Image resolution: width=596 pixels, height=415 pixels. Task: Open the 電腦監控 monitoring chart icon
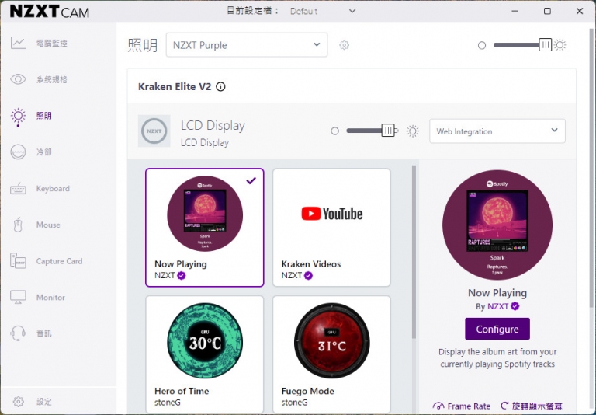point(18,43)
